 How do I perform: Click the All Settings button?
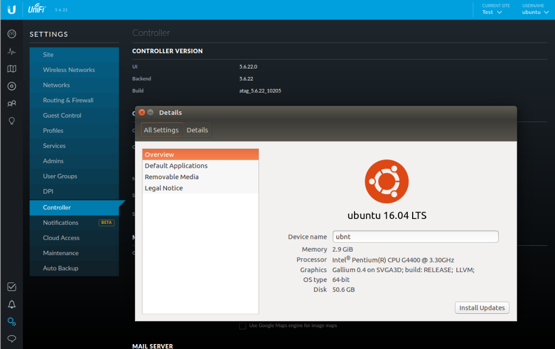pos(161,130)
